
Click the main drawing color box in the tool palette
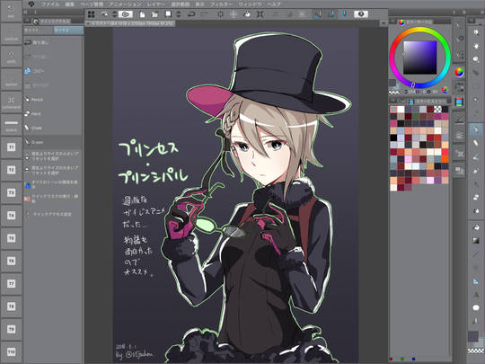click(472, 336)
